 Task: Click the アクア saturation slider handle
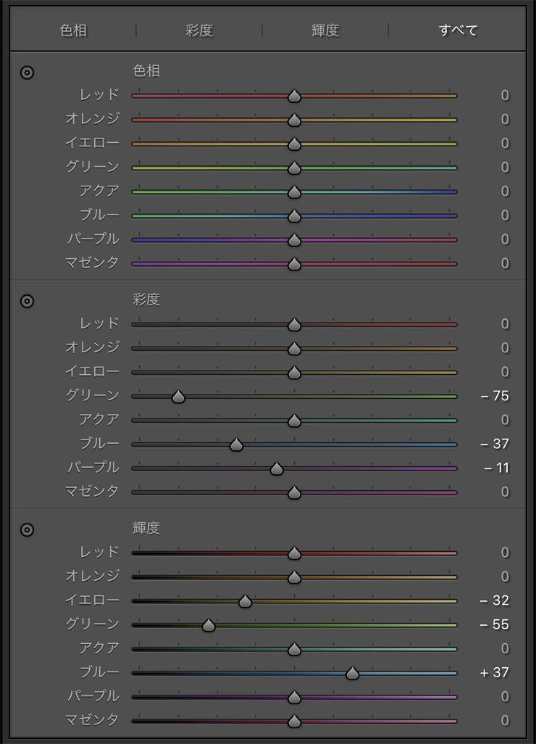(x=294, y=421)
